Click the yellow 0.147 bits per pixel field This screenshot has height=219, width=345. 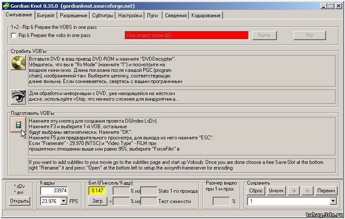coord(97,191)
